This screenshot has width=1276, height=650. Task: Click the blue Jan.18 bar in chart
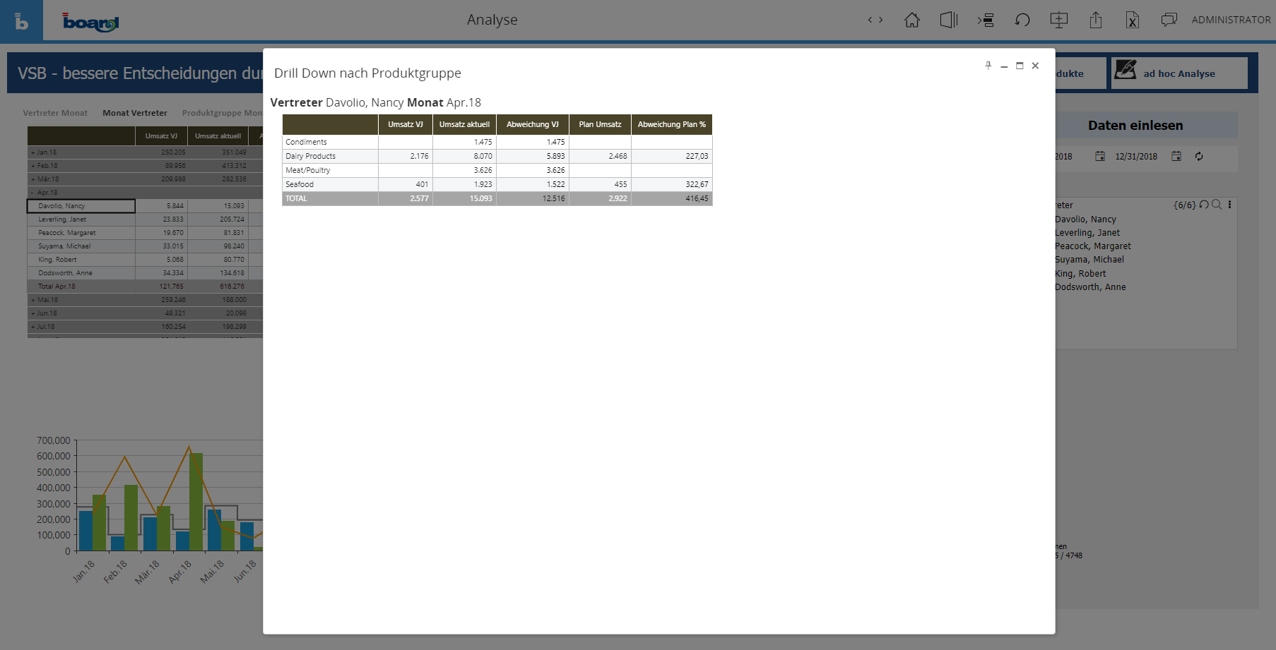[85, 531]
